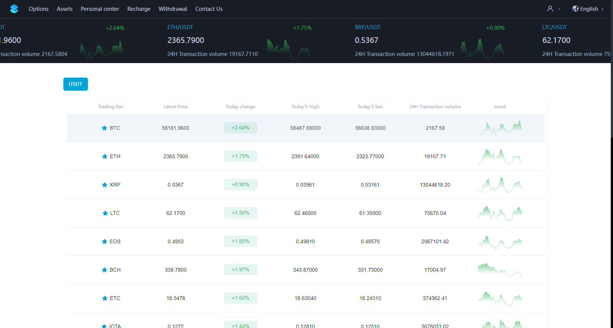The height and width of the screenshot is (328, 613).
Task: Open the Options menu item
Action: coord(38,9)
